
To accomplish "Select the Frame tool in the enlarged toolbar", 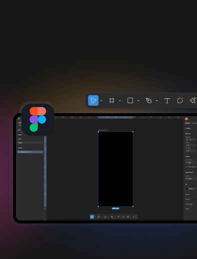I will pos(112,101).
